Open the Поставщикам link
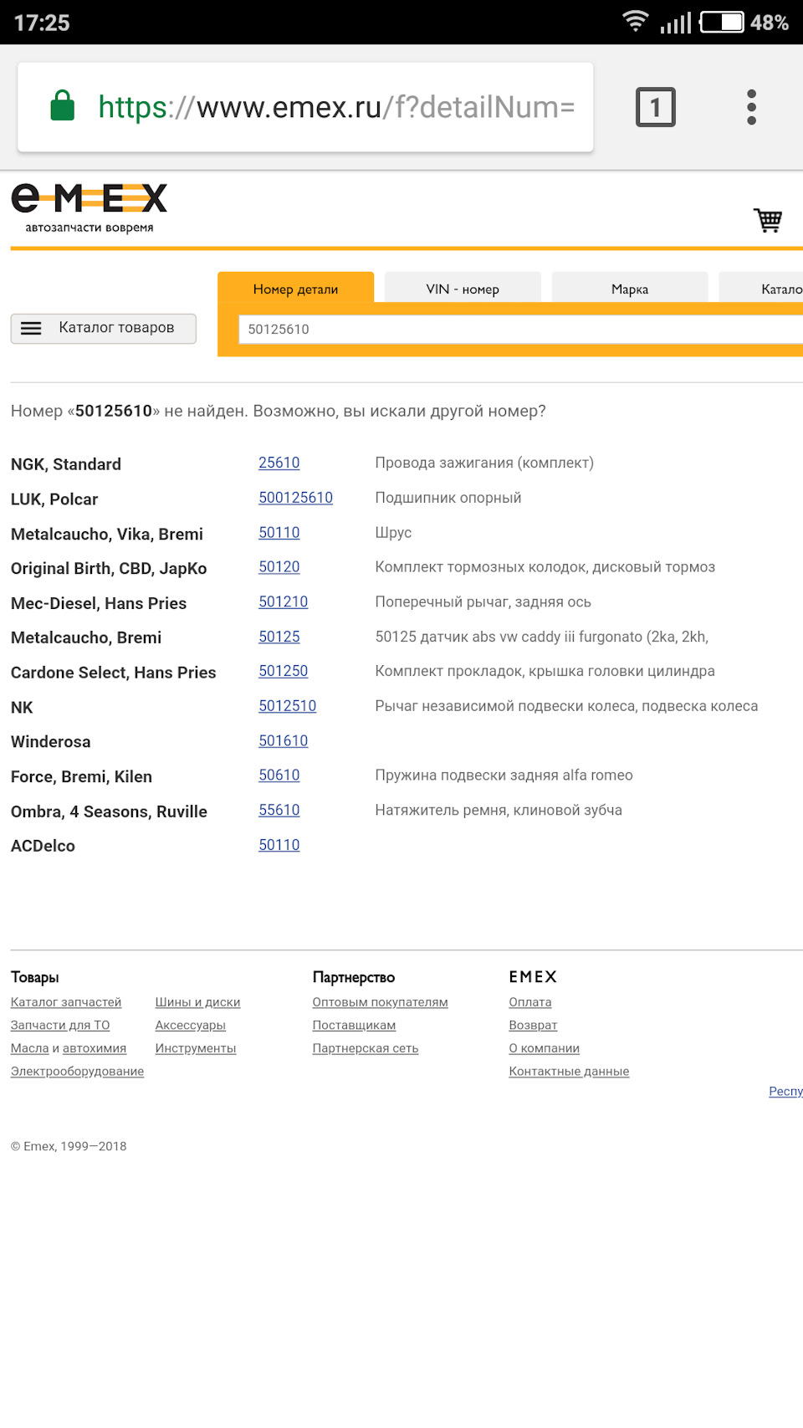This screenshot has width=803, height=1428. 355,1026
